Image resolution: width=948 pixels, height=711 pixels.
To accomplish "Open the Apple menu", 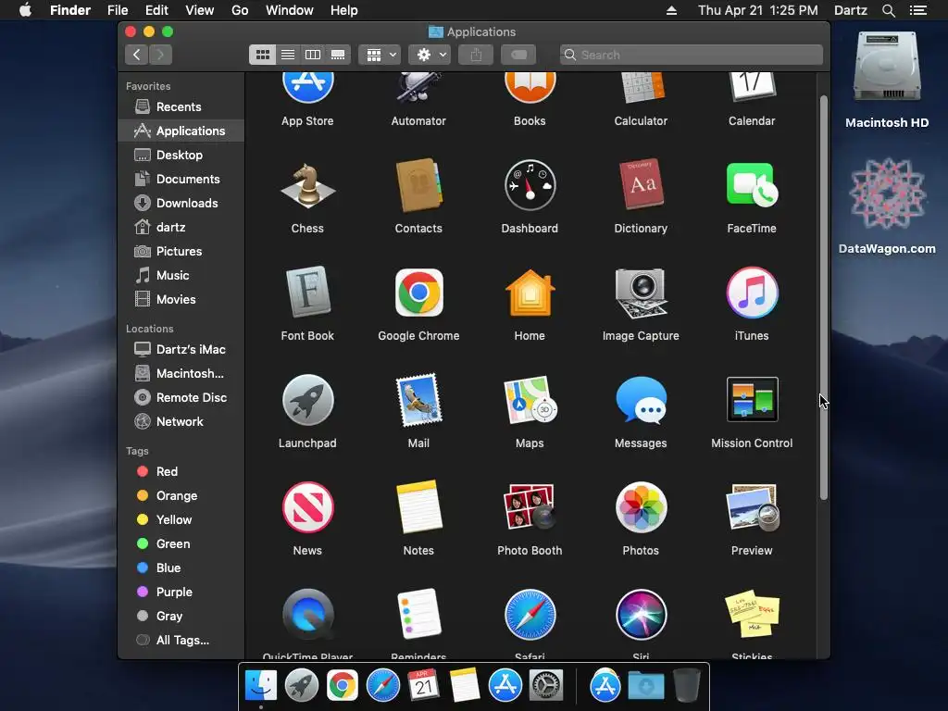I will pos(25,10).
